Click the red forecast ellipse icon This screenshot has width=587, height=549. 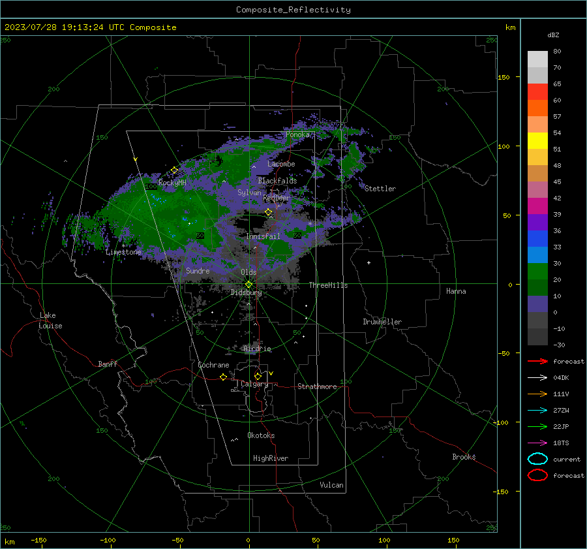coord(537,475)
